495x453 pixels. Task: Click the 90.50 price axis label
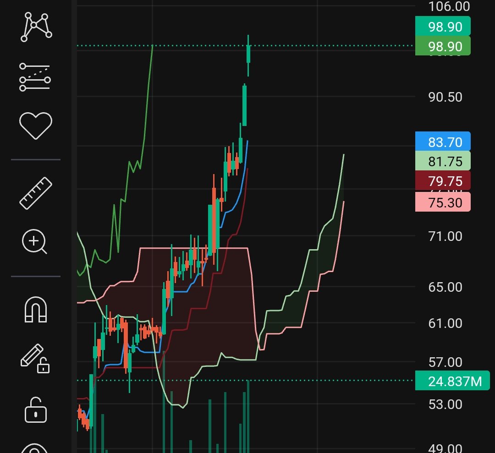pyautogui.click(x=445, y=97)
